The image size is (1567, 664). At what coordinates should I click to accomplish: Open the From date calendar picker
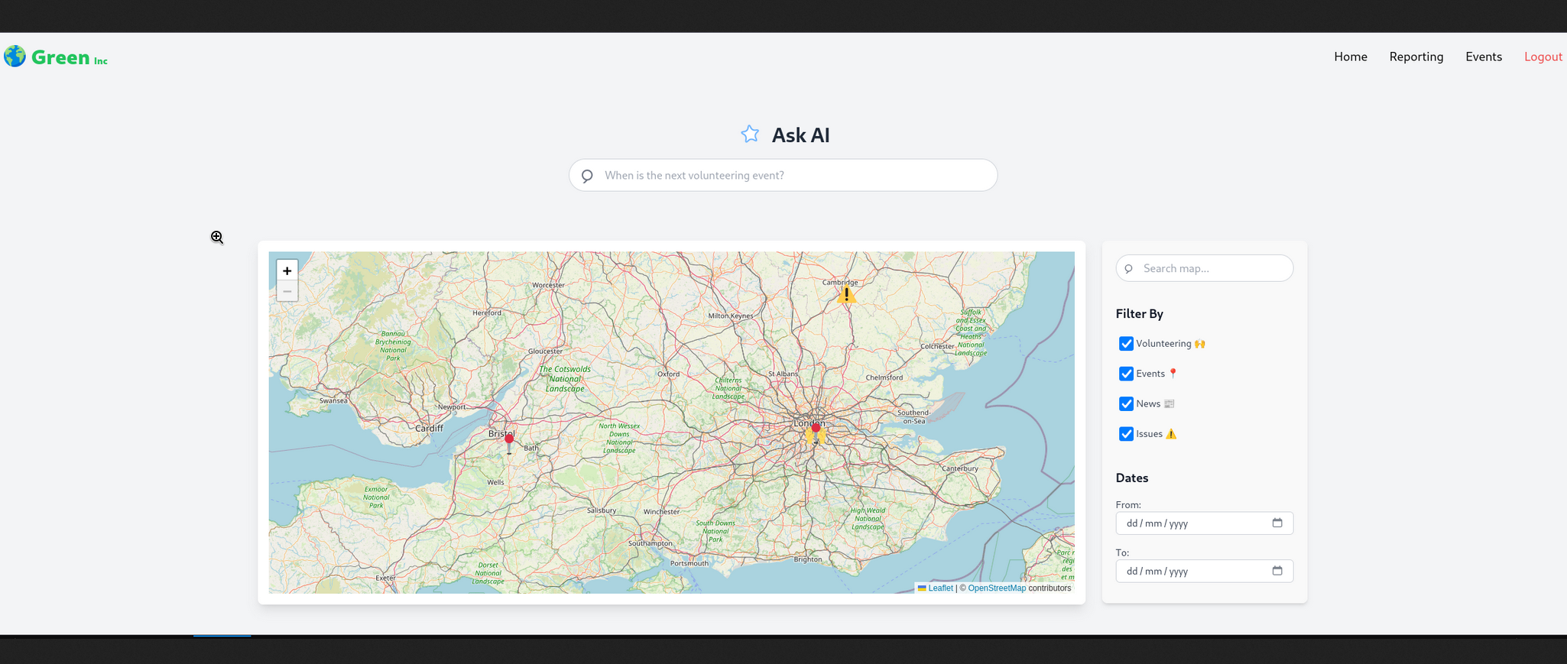point(1277,523)
